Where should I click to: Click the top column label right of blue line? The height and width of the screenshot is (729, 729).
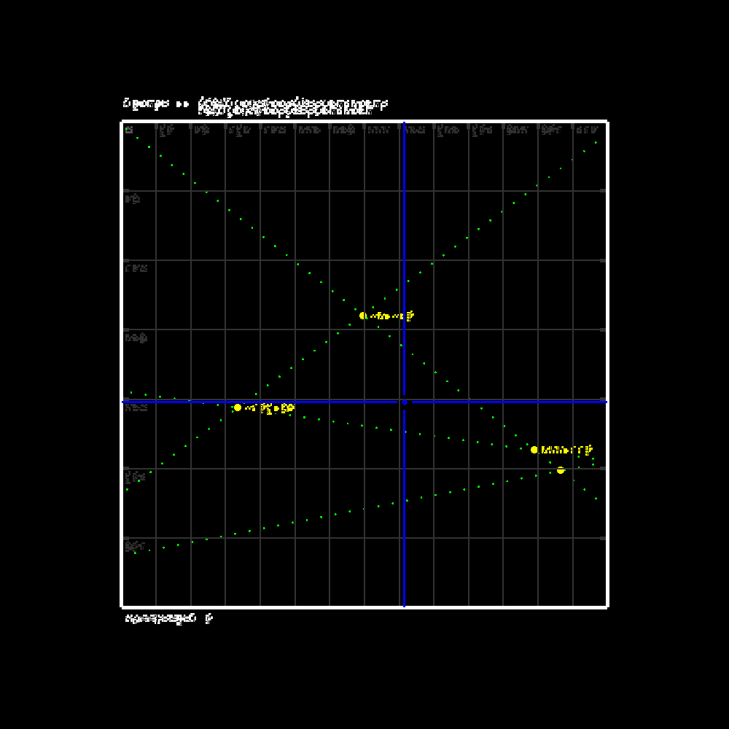[414, 130]
